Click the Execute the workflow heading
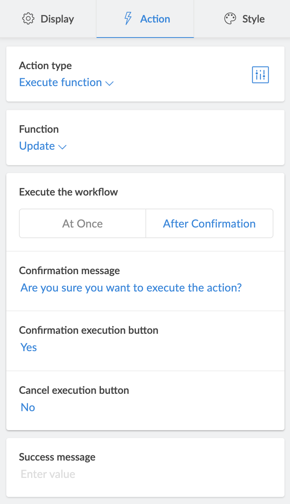Viewport: 290px width, 504px height. click(x=69, y=192)
